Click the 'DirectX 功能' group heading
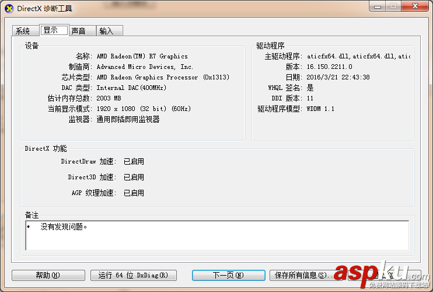This screenshot has width=433, height=292. click(46, 148)
